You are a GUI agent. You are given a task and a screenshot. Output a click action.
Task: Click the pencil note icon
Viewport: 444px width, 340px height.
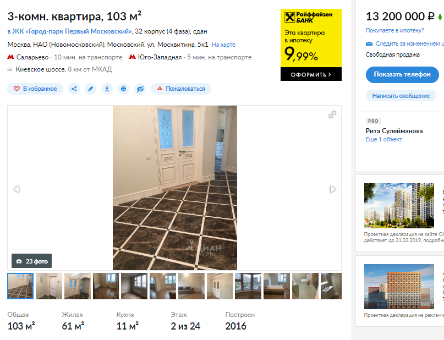point(90,89)
